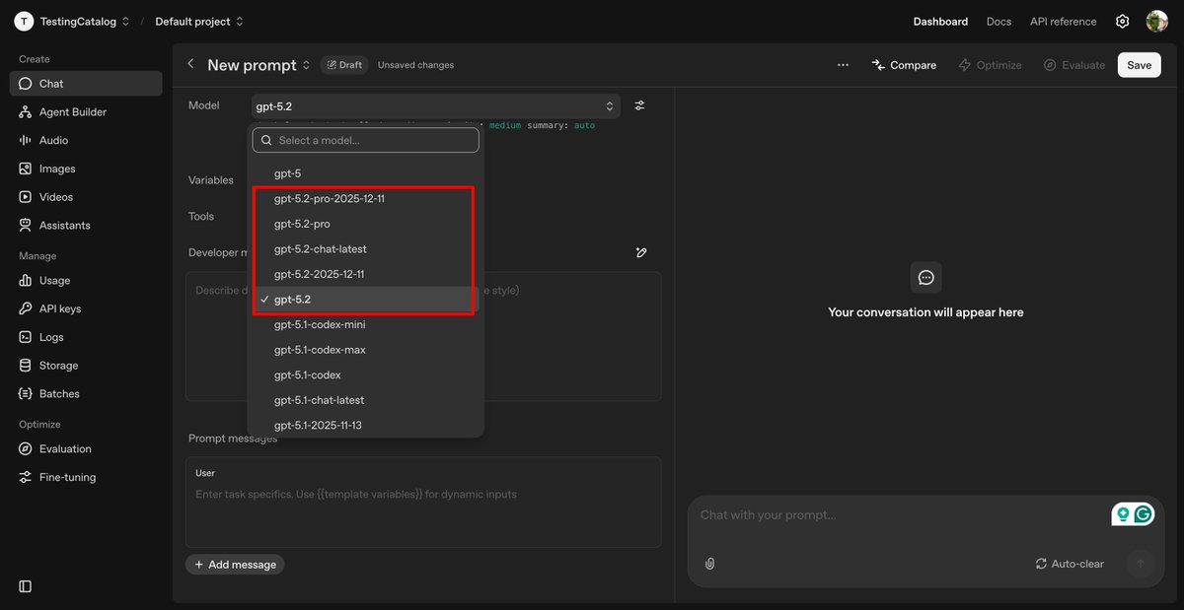Click the Fine-tuning sliders icon

coord(26,477)
